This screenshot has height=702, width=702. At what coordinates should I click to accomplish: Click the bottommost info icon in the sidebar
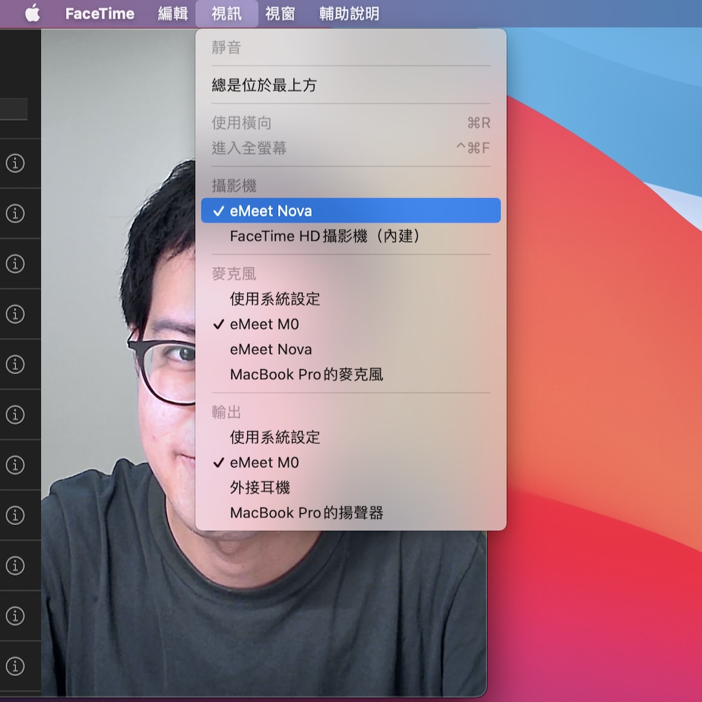(15, 666)
